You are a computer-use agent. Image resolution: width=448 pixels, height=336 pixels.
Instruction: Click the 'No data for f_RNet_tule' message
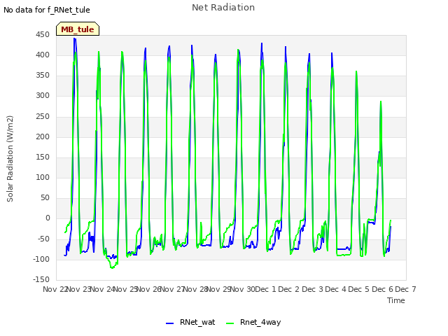(x=47, y=10)
